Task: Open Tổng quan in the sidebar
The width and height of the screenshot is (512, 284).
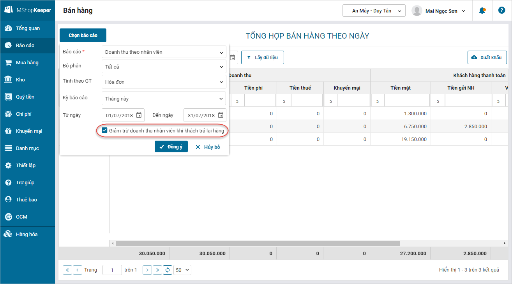Action: [28, 28]
